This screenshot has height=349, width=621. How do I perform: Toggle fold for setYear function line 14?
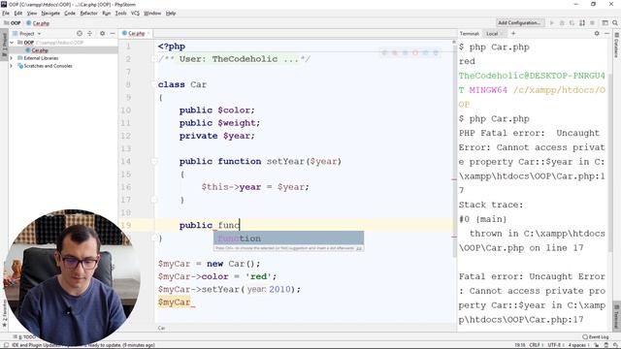[153, 161]
